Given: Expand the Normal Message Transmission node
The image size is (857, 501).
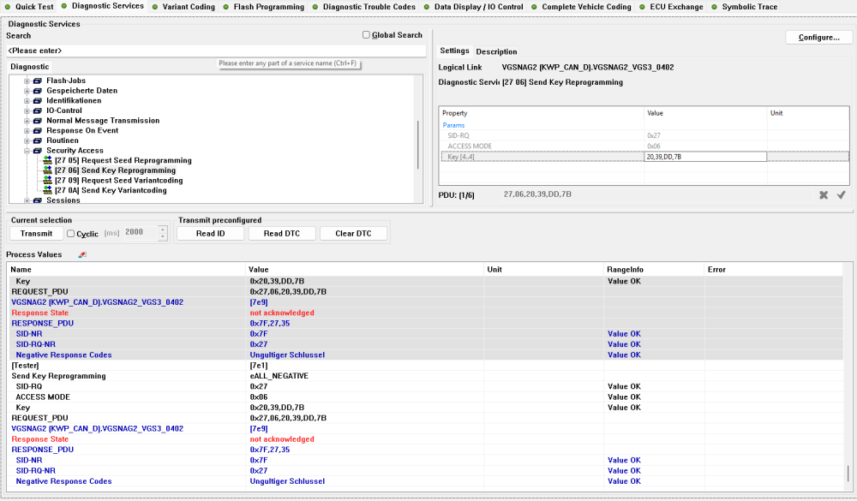Looking at the screenshot, I should tap(27, 121).
